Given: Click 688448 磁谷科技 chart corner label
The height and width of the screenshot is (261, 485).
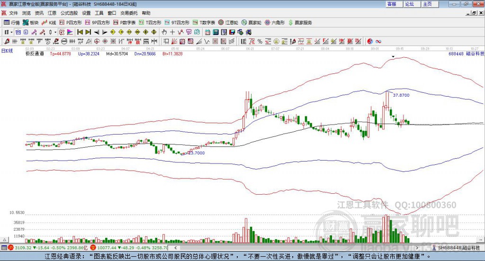Looking at the screenshot, I should 466,54.
